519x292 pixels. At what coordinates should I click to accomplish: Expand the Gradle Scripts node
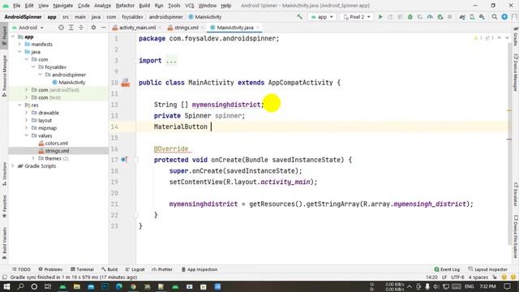coord(13,165)
